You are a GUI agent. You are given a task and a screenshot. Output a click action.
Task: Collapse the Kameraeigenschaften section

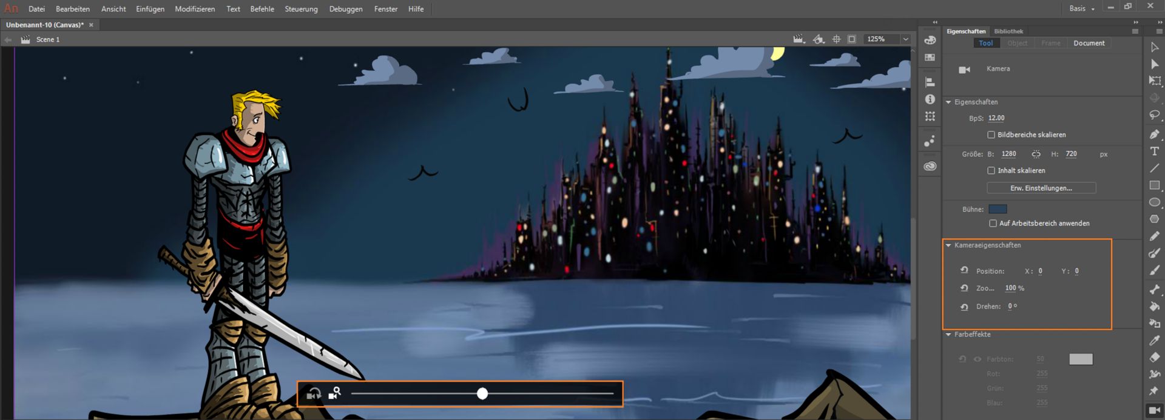pyautogui.click(x=948, y=245)
